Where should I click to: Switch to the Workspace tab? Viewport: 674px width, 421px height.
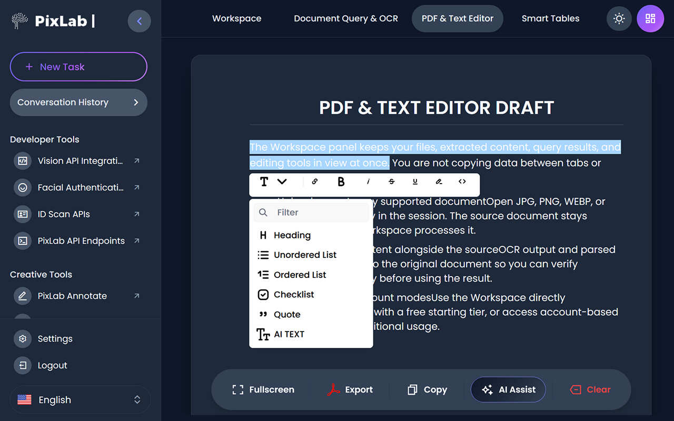236,18
